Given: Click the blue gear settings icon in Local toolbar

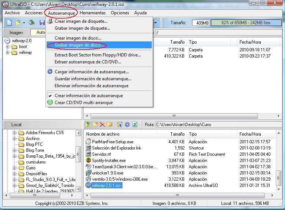Looking at the screenshot, I should click(127, 125).
